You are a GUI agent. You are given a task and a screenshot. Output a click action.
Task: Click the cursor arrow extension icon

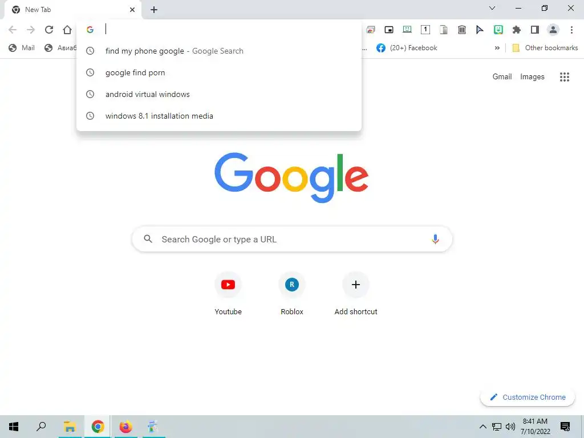click(480, 30)
